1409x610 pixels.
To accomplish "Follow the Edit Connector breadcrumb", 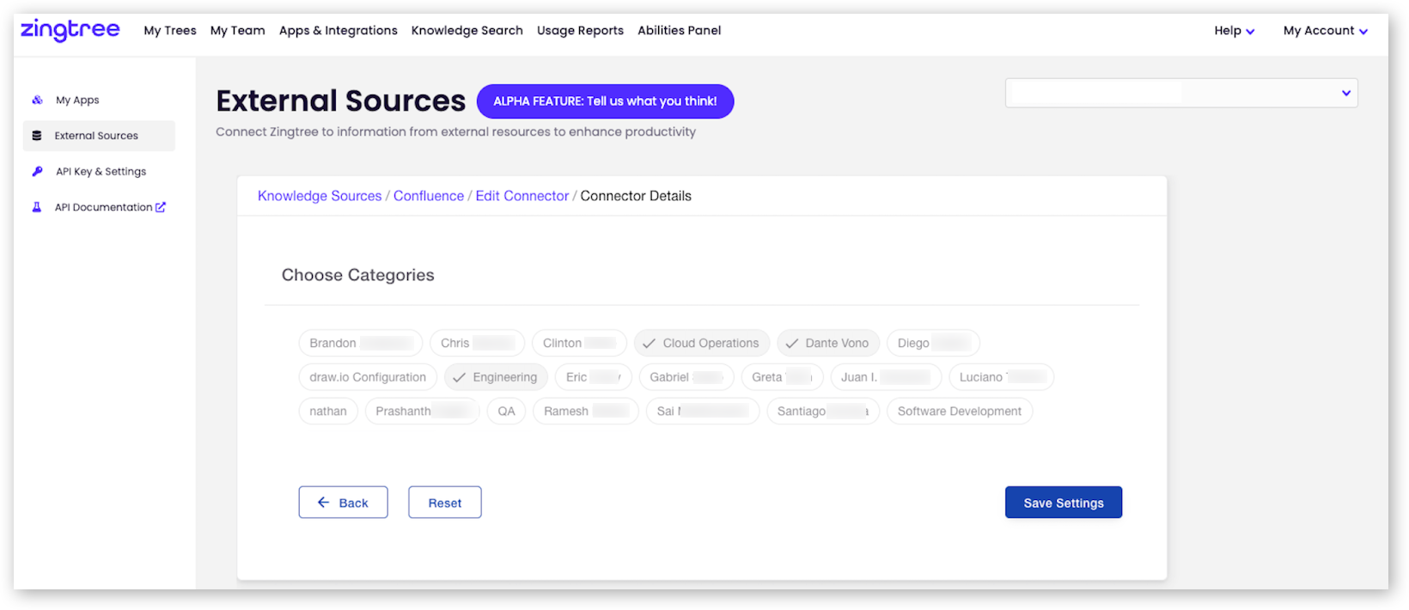I will (x=522, y=196).
